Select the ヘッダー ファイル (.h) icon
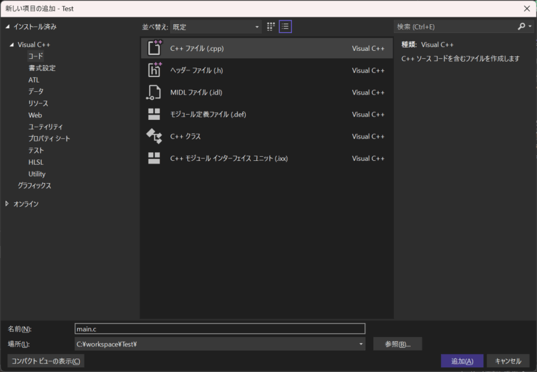Screen dimensions: 537x372 tap(154, 70)
